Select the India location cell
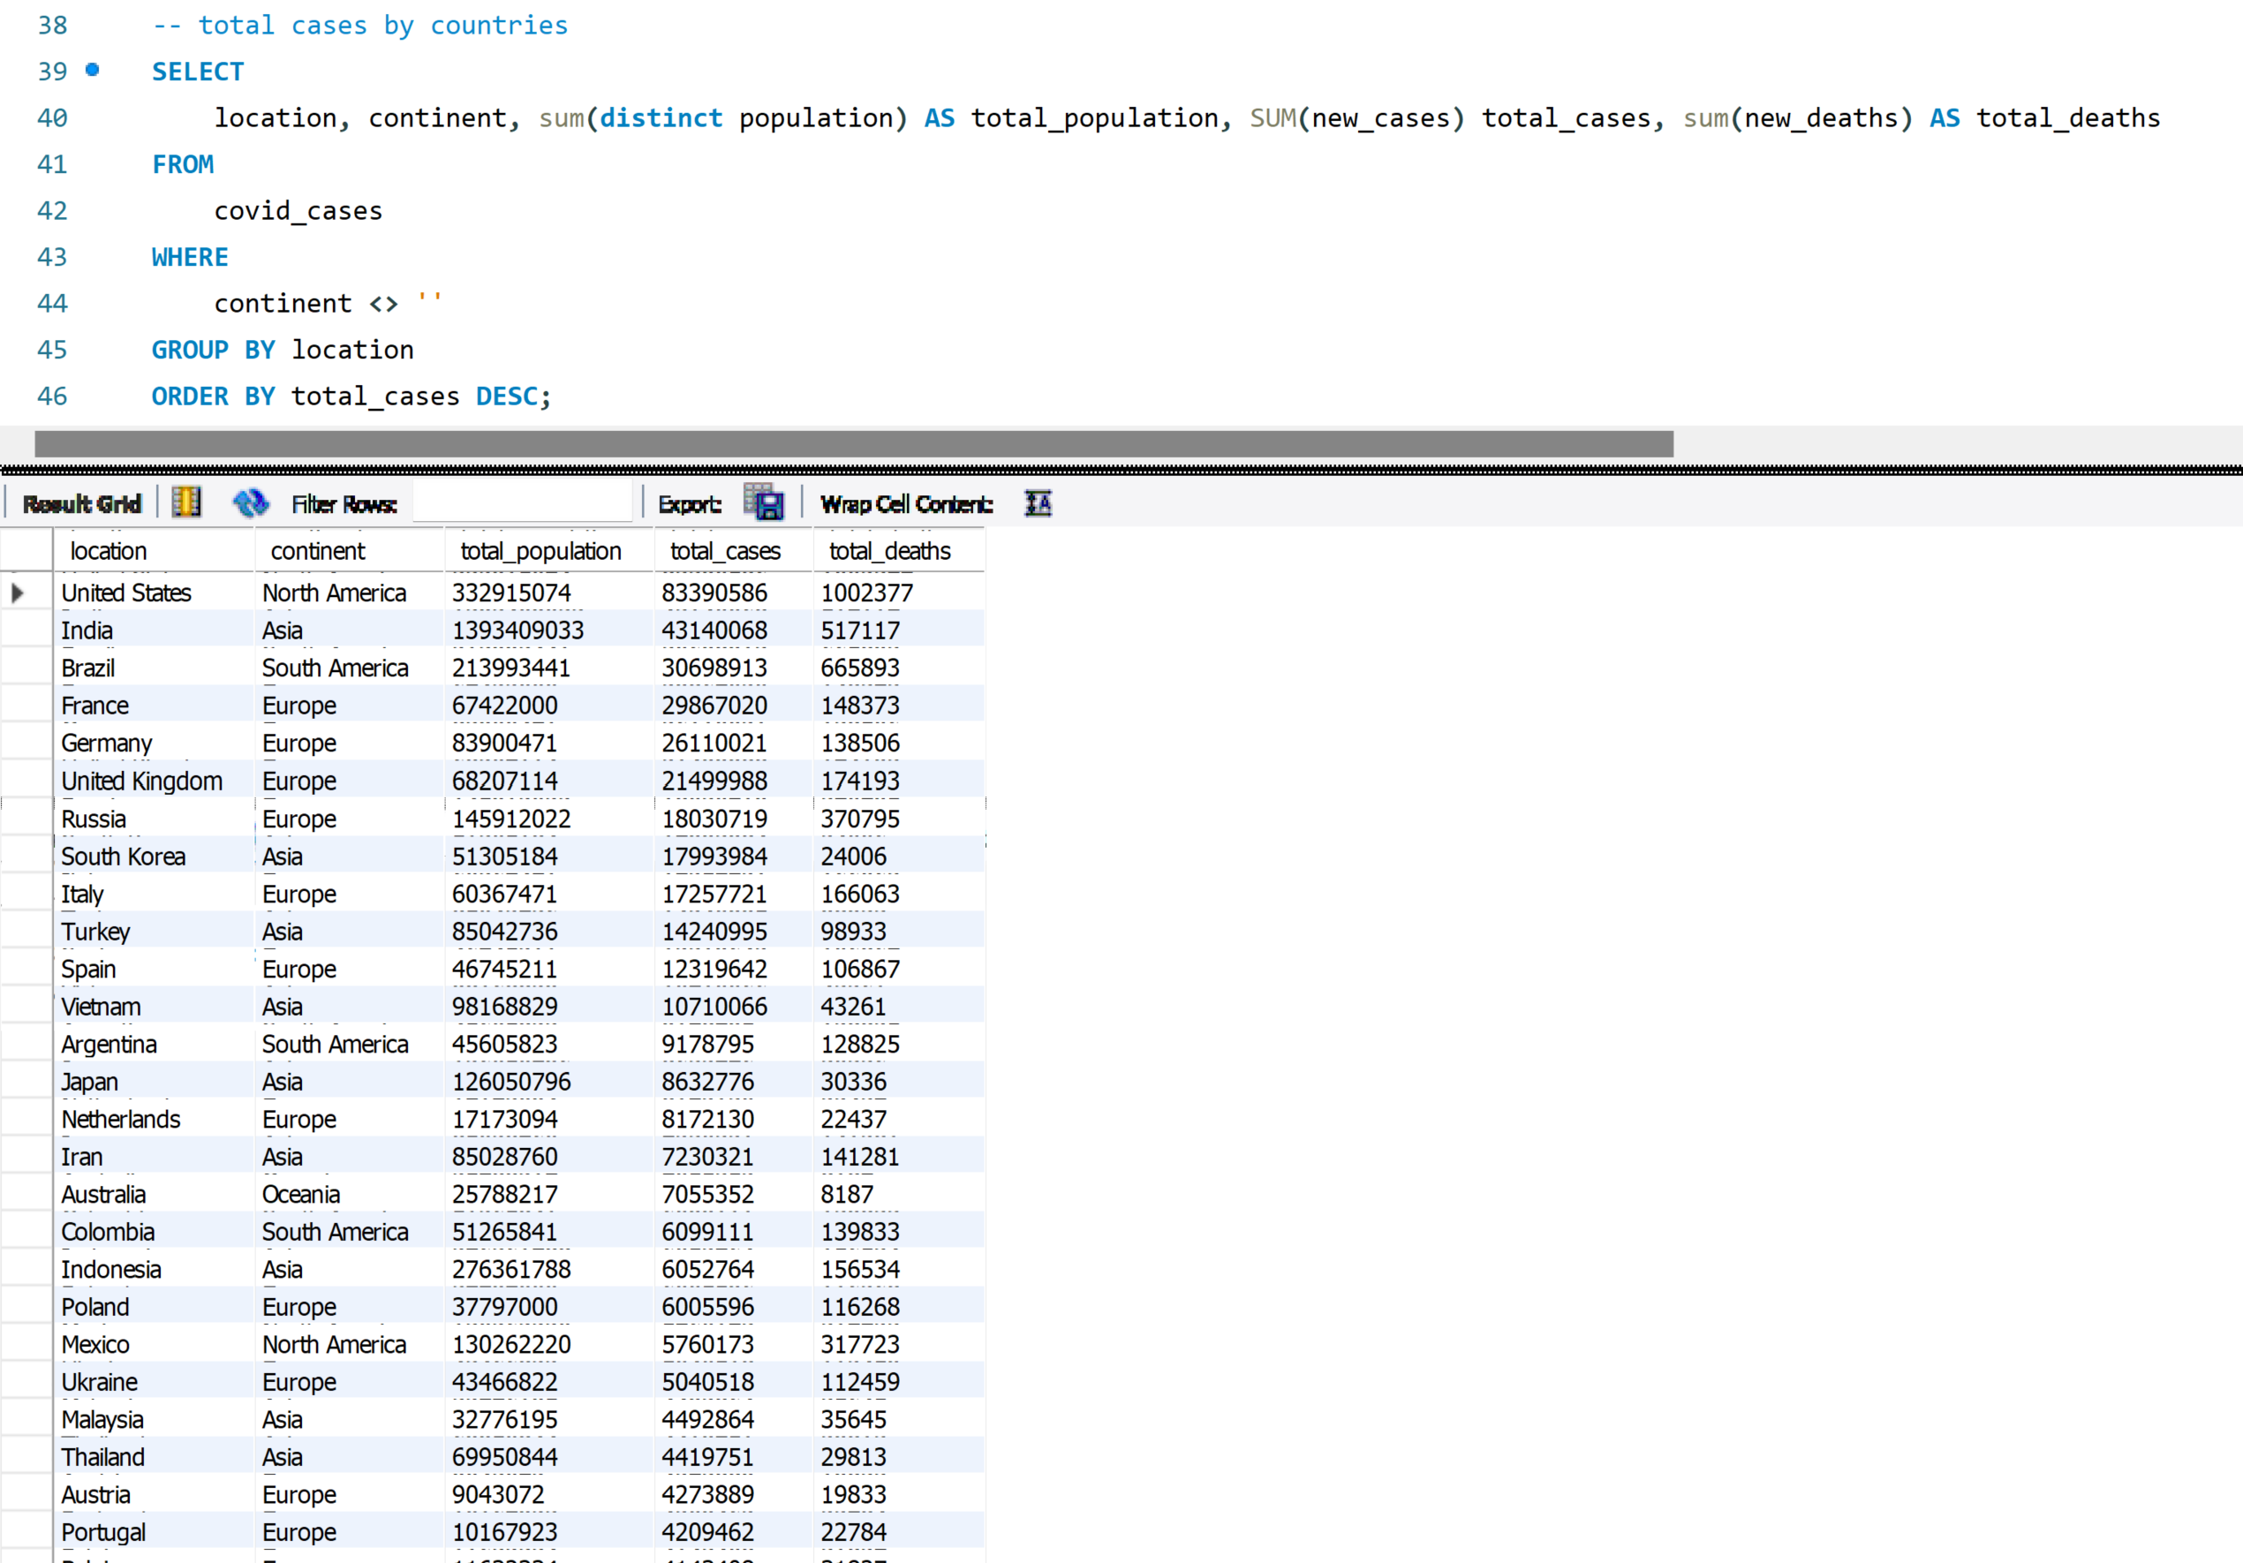Image resolution: width=2243 pixels, height=1563 pixels. coord(87,631)
